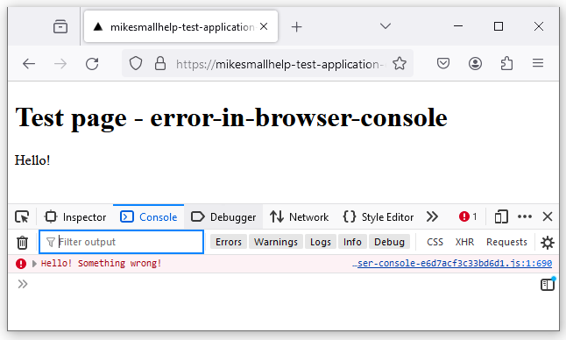Viewport: 566px width, 340px height.
Task: Expand the 'Hello! Something wrong!' error
Action: point(34,264)
